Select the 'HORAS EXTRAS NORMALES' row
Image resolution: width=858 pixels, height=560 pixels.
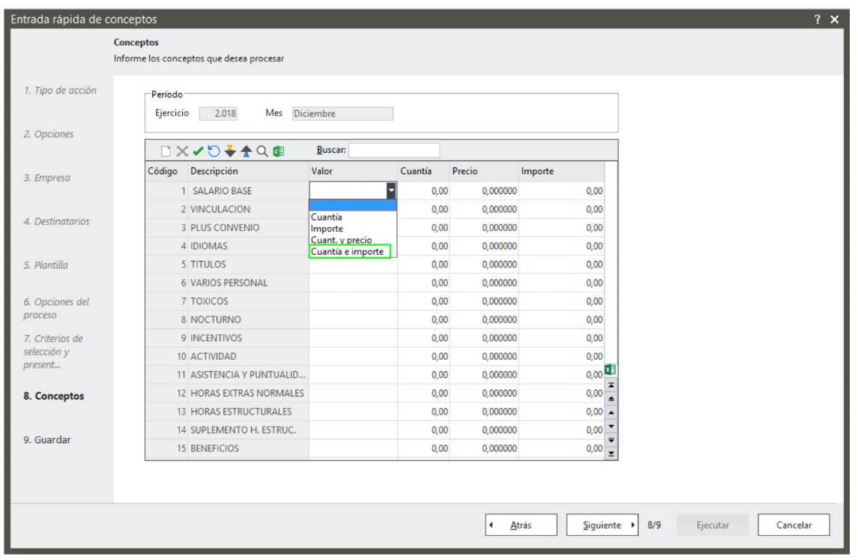coord(375,393)
